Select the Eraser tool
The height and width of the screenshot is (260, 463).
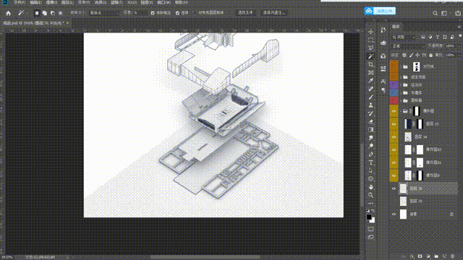pyautogui.click(x=371, y=121)
